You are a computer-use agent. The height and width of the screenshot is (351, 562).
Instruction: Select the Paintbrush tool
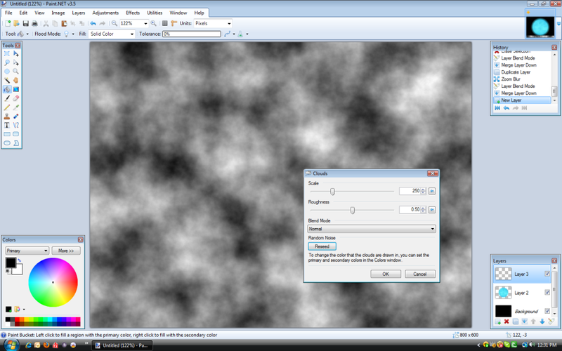click(7, 98)
